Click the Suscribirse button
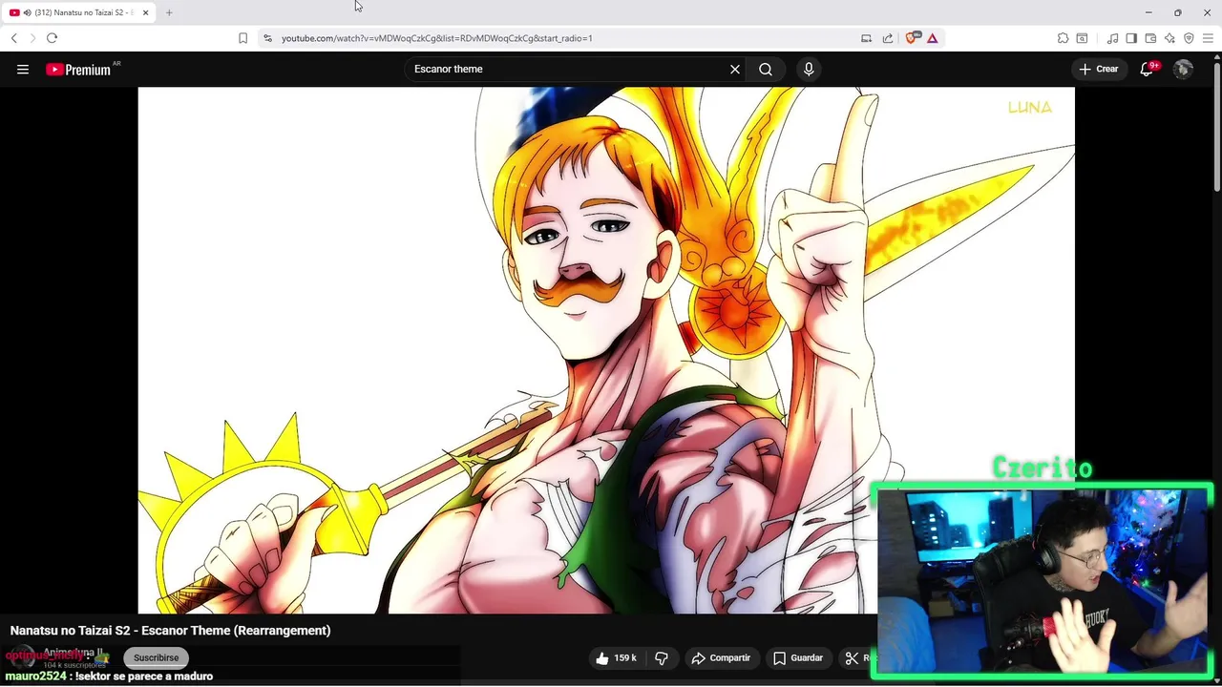Image resolution: width=1222 pixels, height=687 pixels. pos(156,657)
